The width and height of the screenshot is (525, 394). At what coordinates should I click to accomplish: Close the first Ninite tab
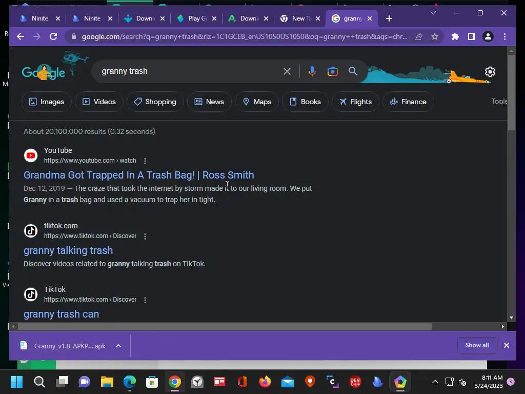point(58,18)
